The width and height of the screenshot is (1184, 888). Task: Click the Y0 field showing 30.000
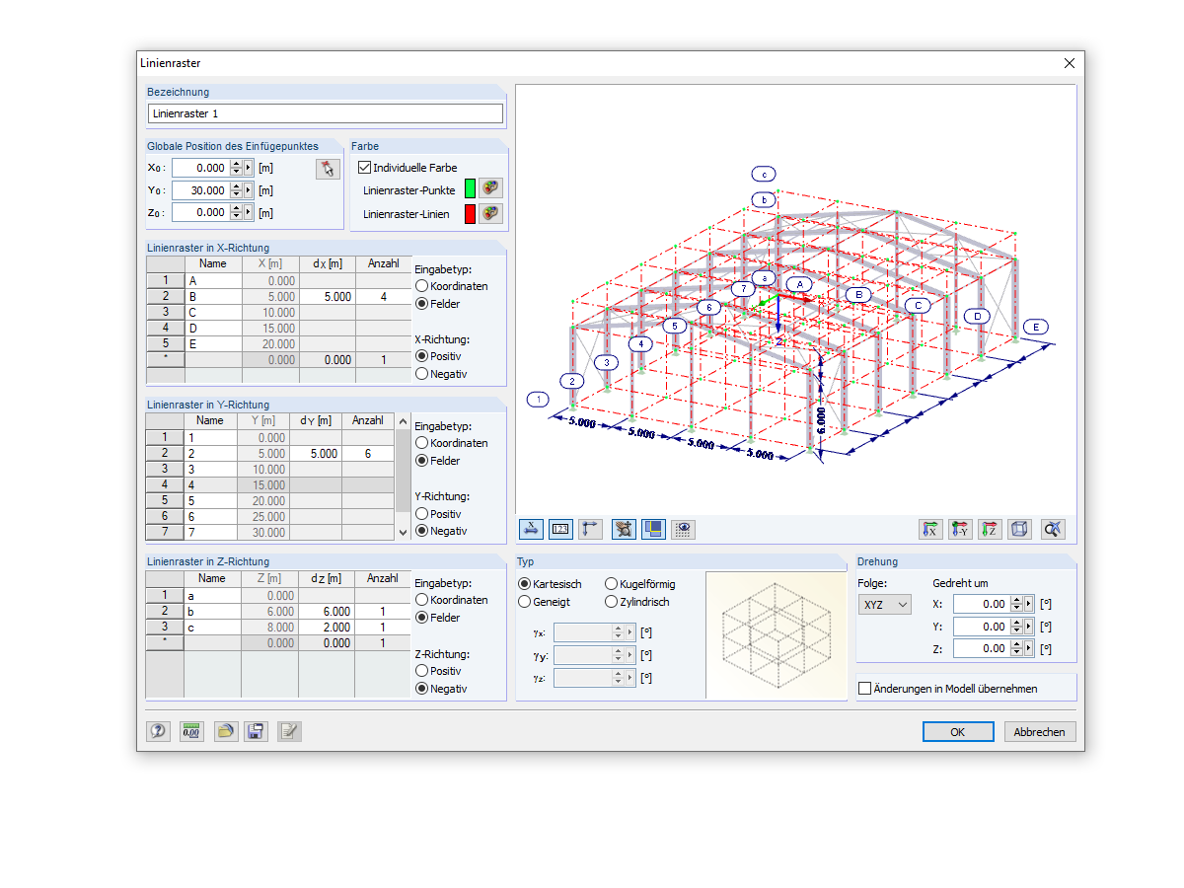pos(201,190)
